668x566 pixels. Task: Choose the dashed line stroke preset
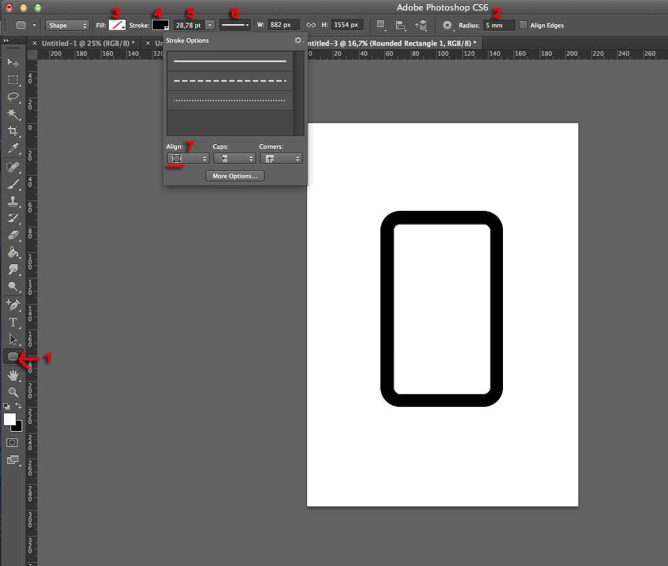(x=230, y=81)
